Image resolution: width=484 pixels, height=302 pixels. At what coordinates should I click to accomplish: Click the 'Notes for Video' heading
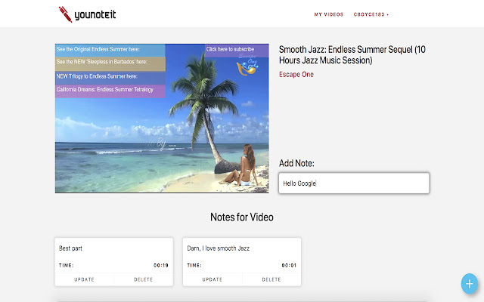[x=242, y=217]
